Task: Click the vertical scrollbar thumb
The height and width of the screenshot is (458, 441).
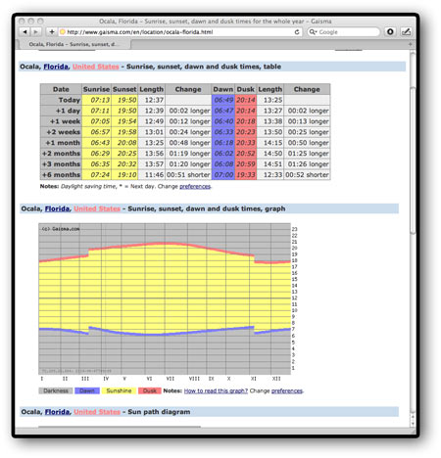Action: point(413,160)
